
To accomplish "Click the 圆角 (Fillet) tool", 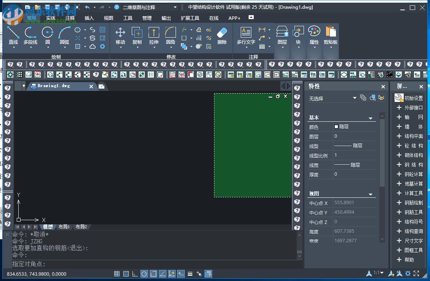I will click(x=170, y=35).
